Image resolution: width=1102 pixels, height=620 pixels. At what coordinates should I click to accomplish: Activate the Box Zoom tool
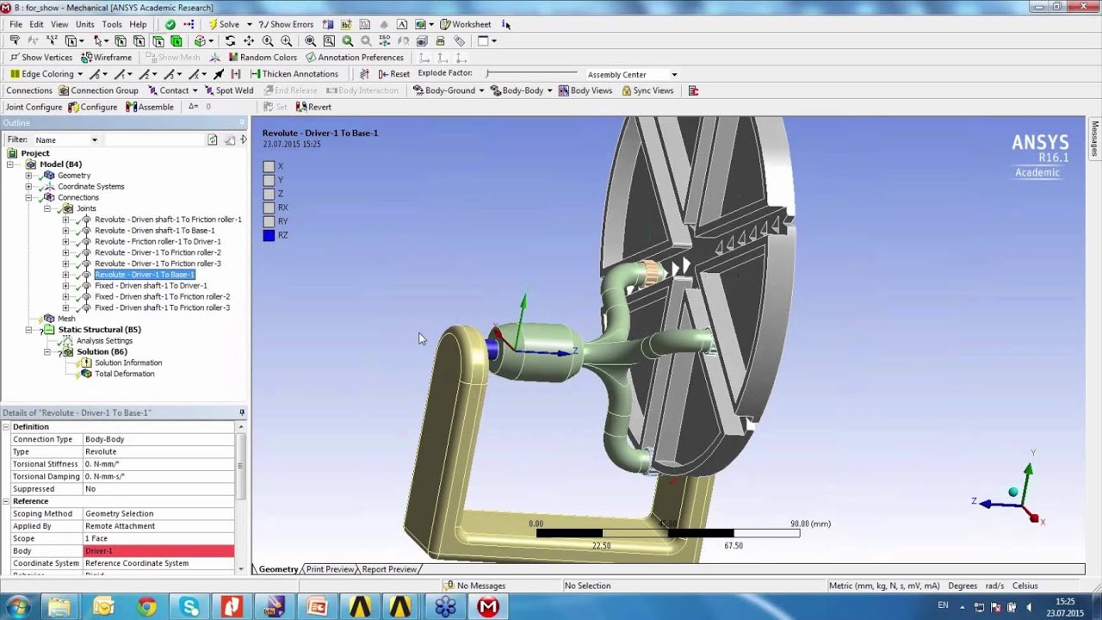pyautogui.click(x=287, y=40)
